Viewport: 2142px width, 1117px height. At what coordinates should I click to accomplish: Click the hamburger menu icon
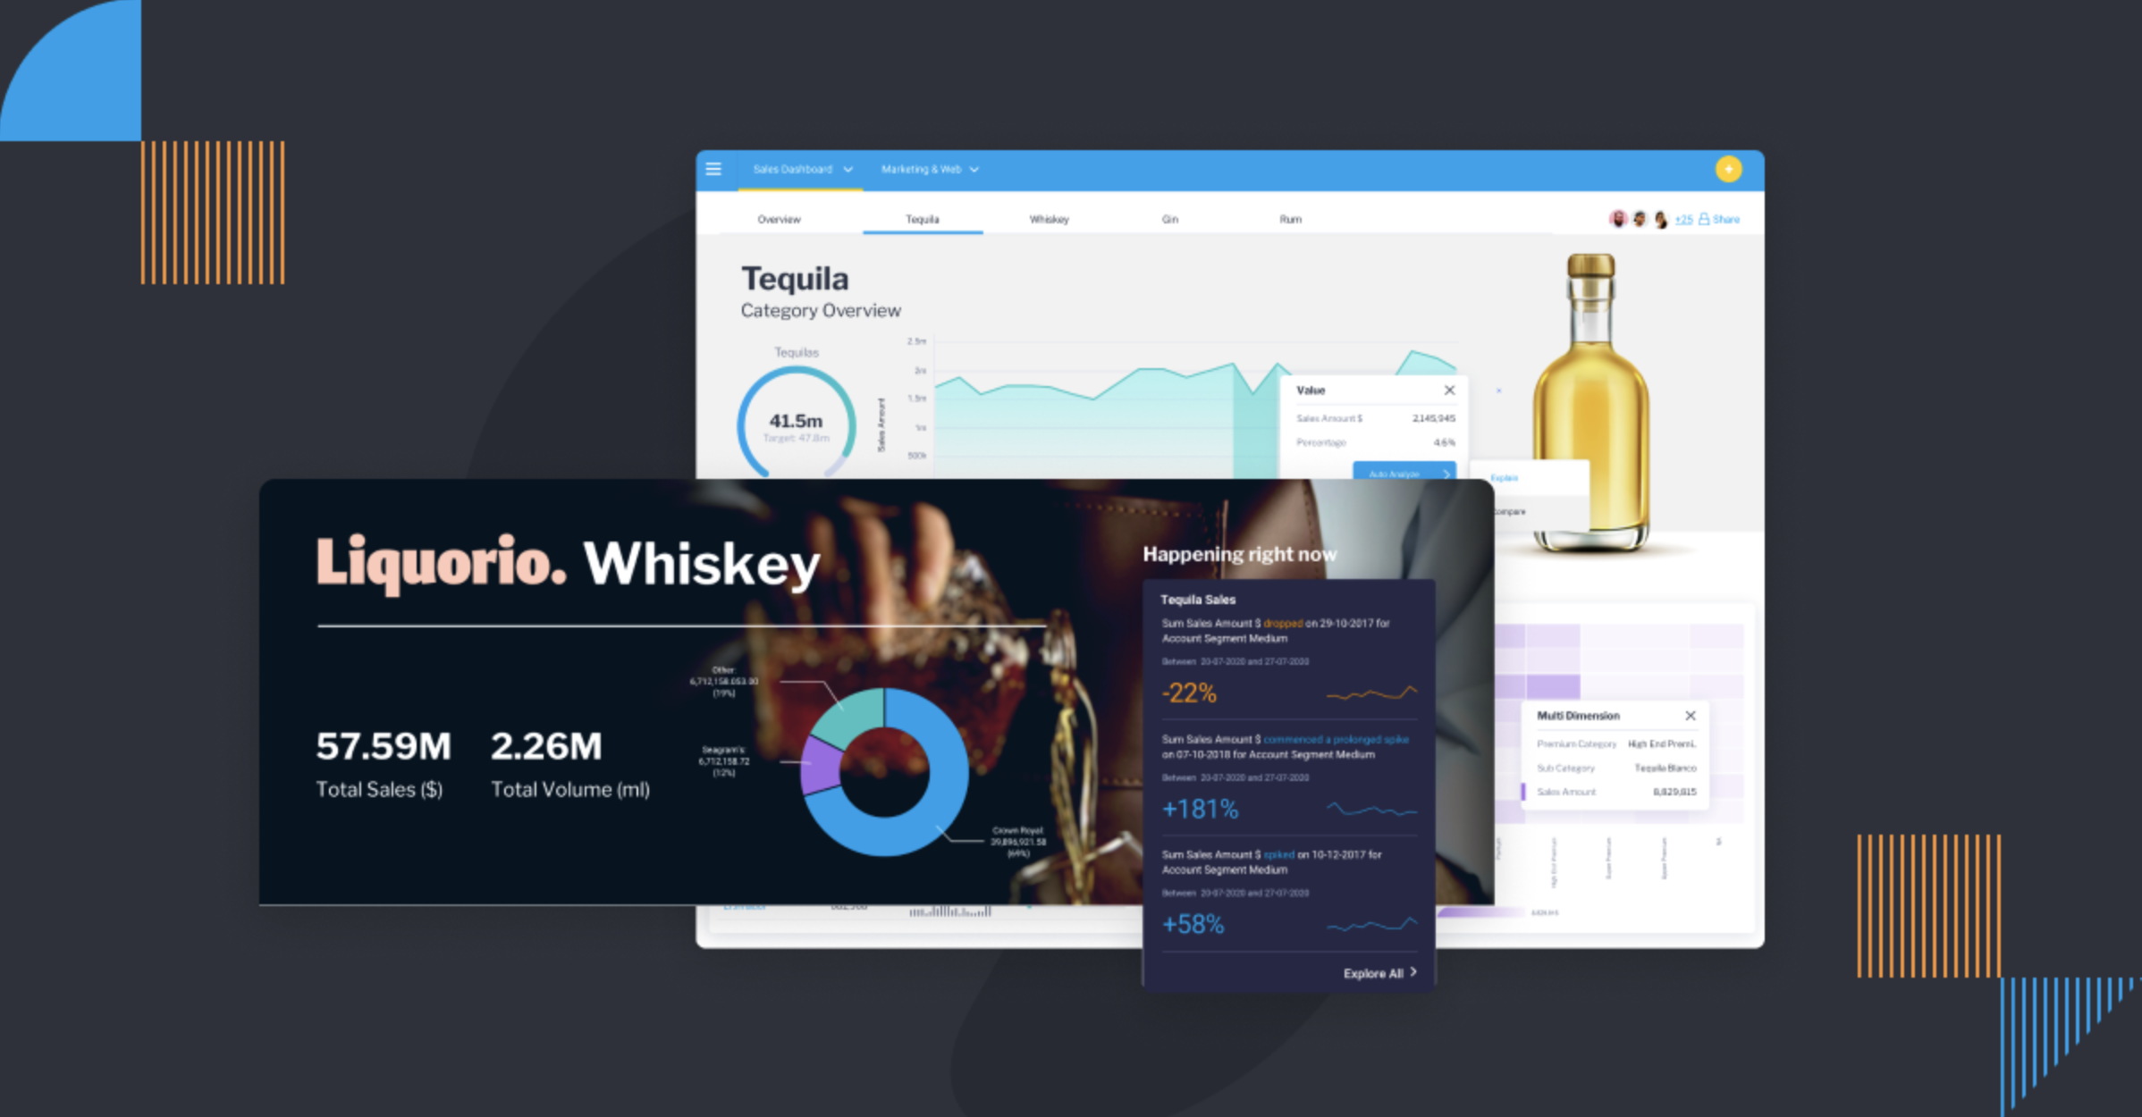tap(717, 169)
